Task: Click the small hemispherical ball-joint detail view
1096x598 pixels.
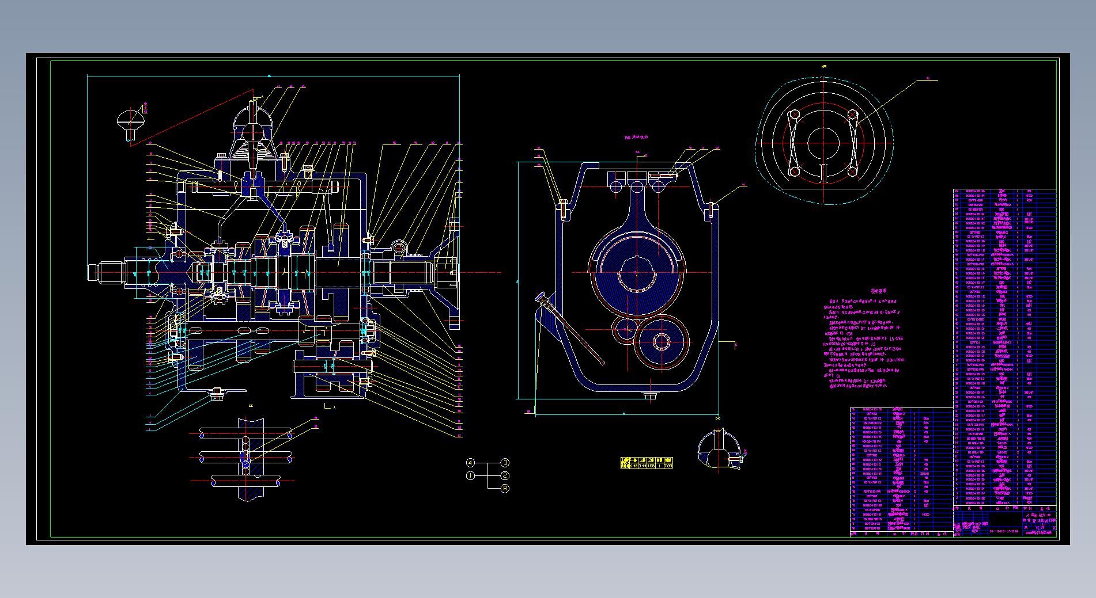Action: coord(718,450)
